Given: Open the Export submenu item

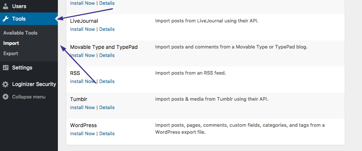Looking at the screenshot, I should 11,54.
